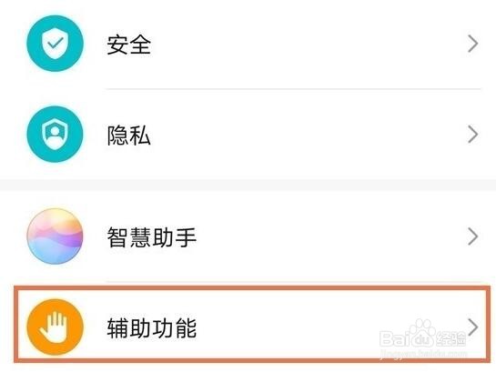496x372 pixels.
Task: Click blank space right of 安全 label
Action: point(309,45)
